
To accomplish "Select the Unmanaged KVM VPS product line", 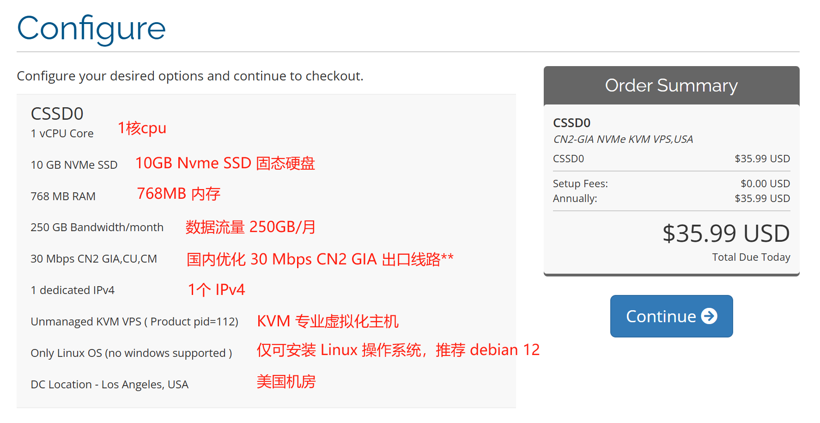I will click(134, 321).
